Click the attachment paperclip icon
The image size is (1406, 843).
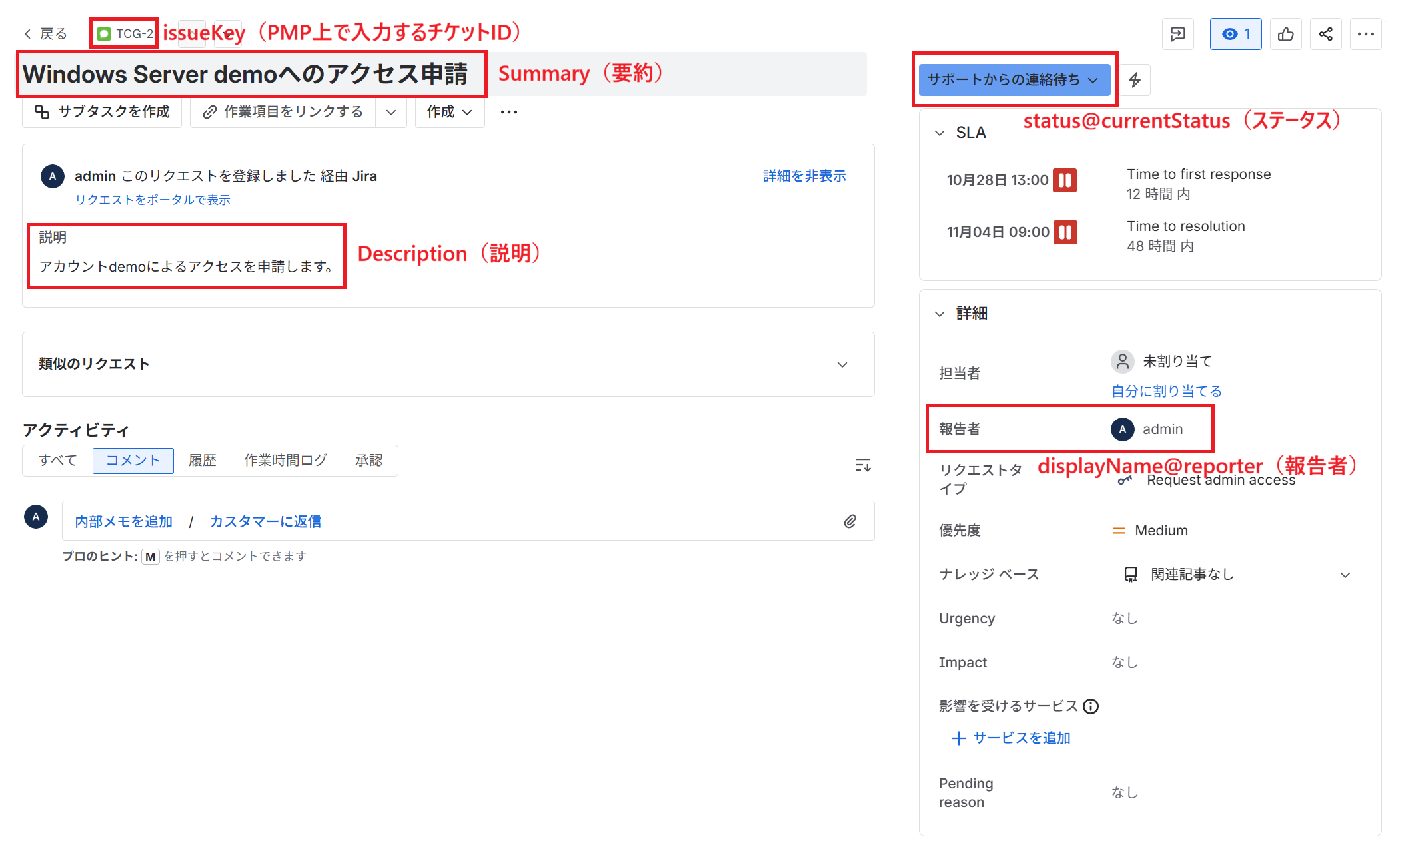point(850,521)
